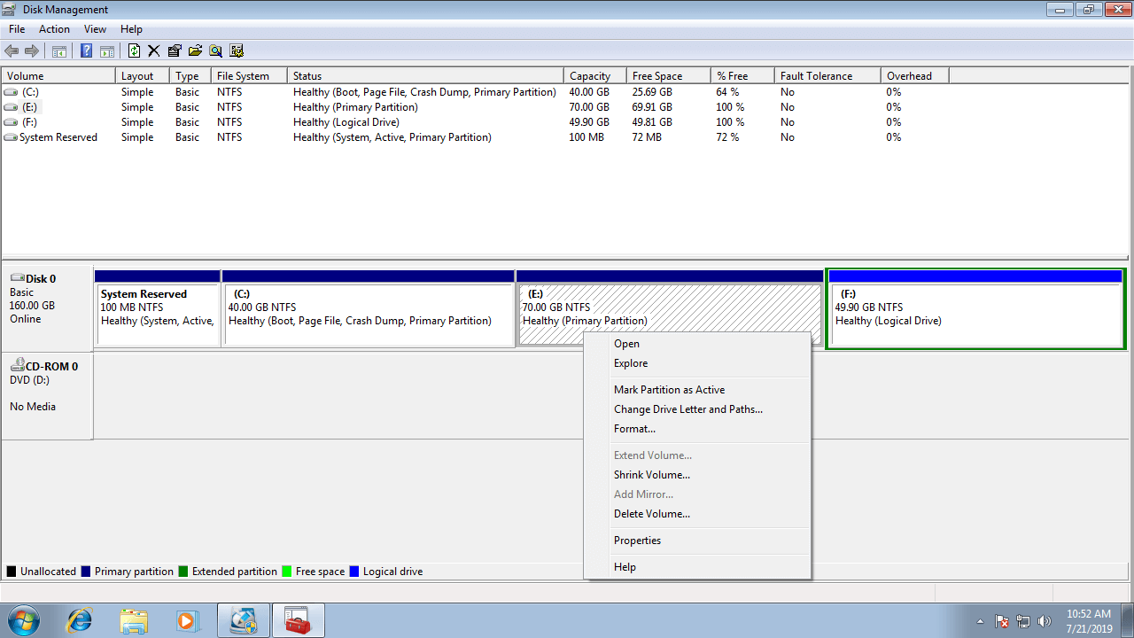The height and width of the screenshot is (638, 1134).
Task: Click the last toolbar settings icon
Action: [x=237, y=51]
